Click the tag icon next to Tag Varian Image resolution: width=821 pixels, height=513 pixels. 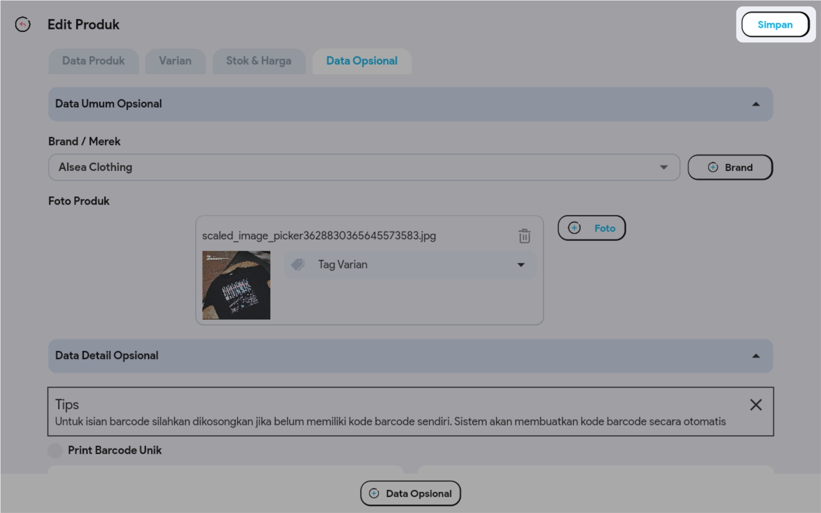tap(298, 264)
